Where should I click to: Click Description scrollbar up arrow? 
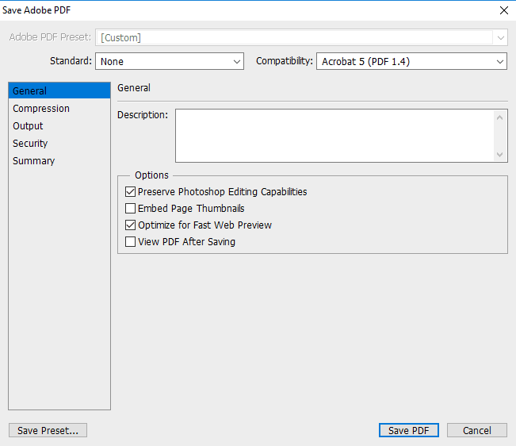coord(499,117)
